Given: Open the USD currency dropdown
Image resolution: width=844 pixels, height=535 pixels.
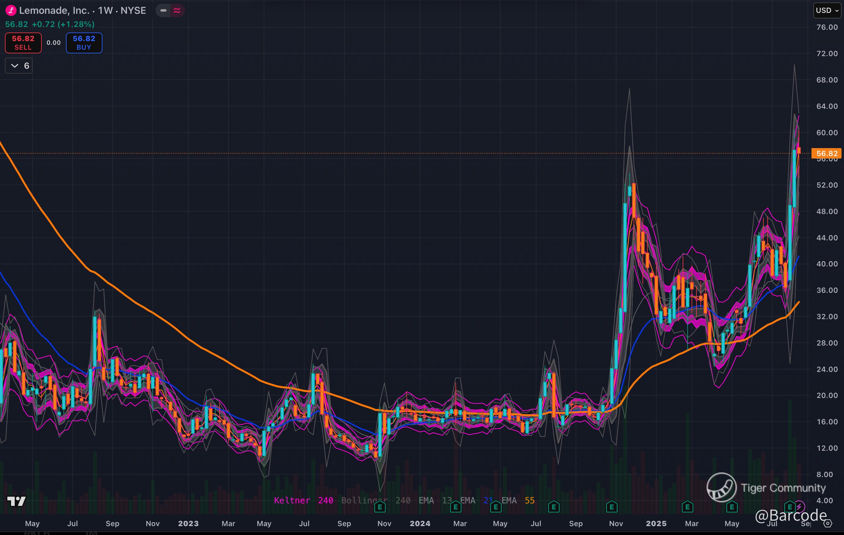Looking at the screenshot, I should 827,10.
